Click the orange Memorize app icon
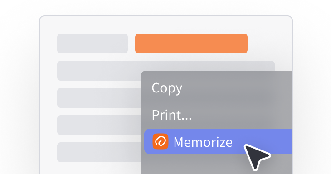Screen dimensions: 331x174 click(x=161, y=141)
